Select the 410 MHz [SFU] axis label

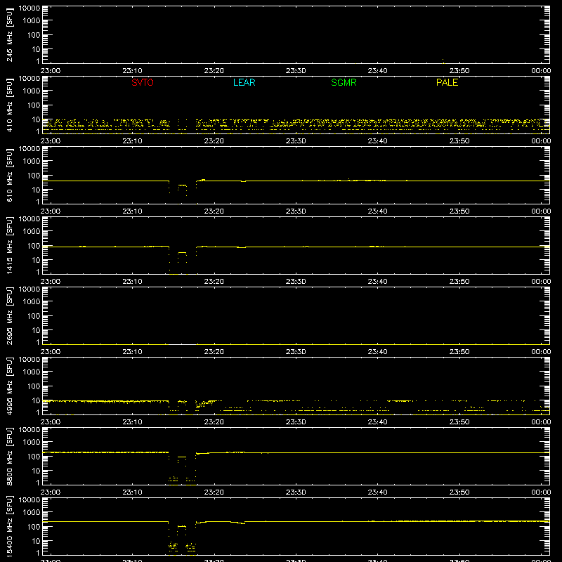[x=10, y=105]
